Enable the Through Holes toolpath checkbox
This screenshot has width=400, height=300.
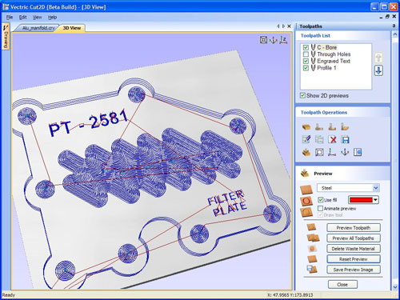[306, 54]
